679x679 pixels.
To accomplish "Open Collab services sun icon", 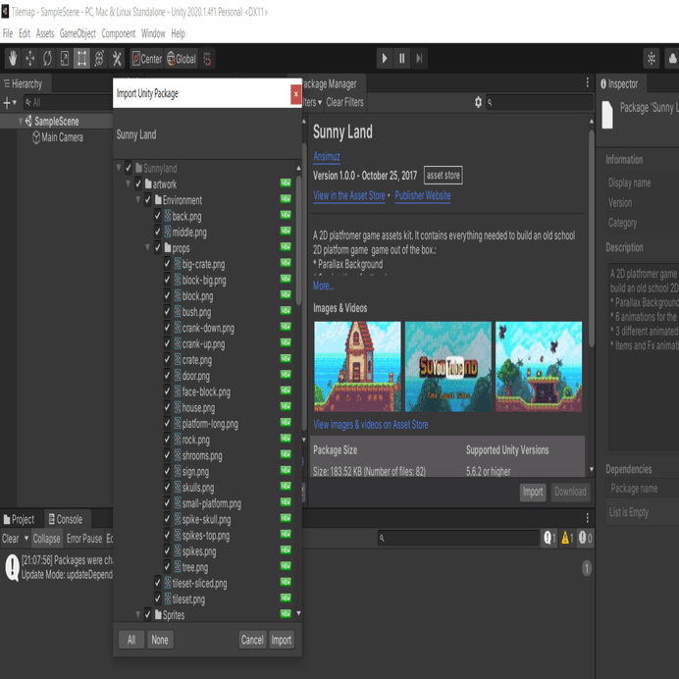I will coord(652,59).
